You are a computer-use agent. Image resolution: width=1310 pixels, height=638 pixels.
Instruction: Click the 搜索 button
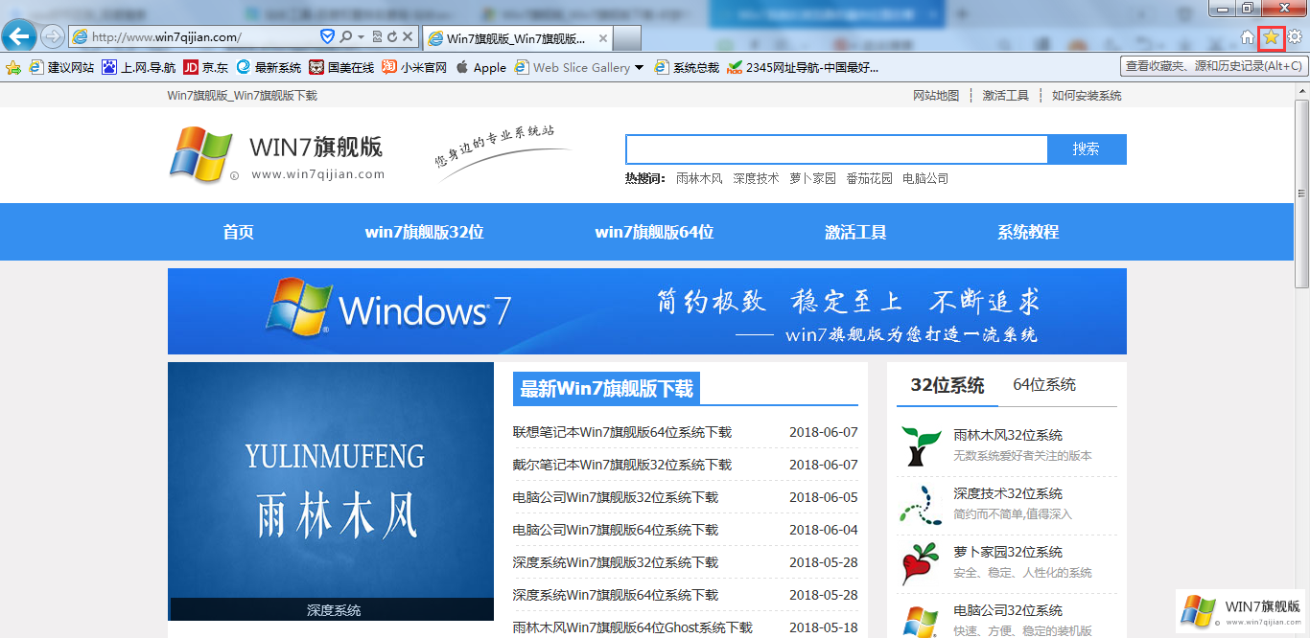[1087, 149]
